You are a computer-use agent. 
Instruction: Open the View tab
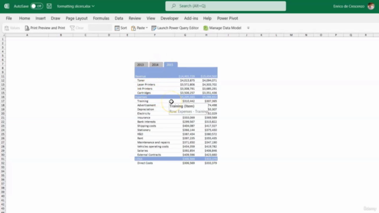[151, 18]
